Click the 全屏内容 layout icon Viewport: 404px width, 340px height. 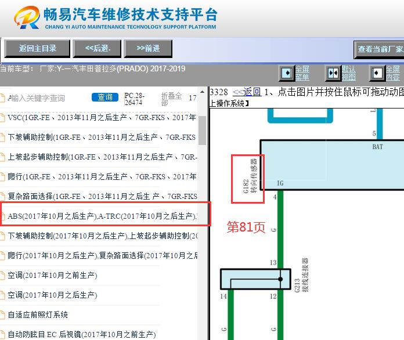click(x=377, y=73)
